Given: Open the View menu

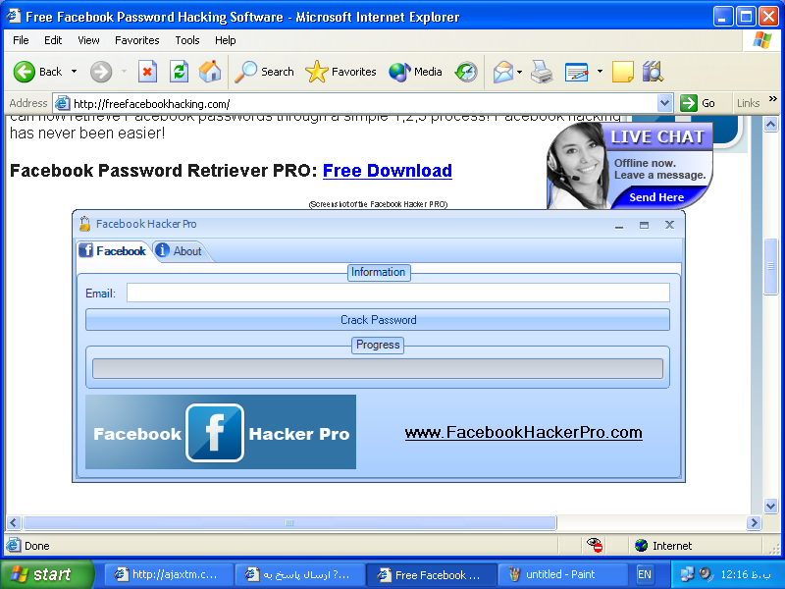Looking at the screenshot, I should (x=88, y=40).
